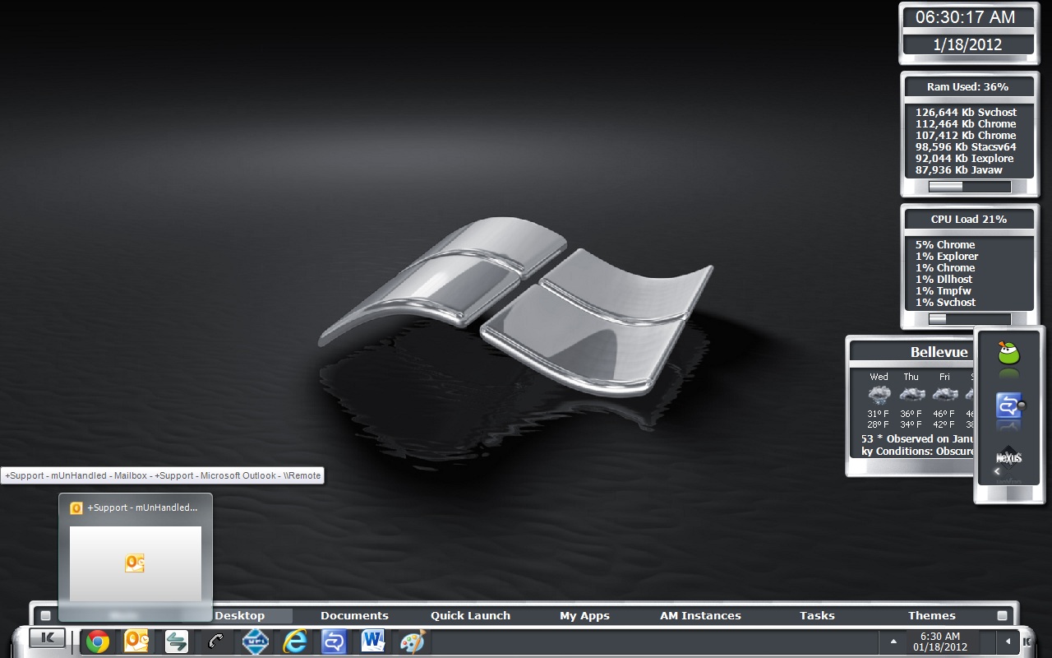
Task: Click the telephone handset icon in taskbar
Action: [216, 642]
